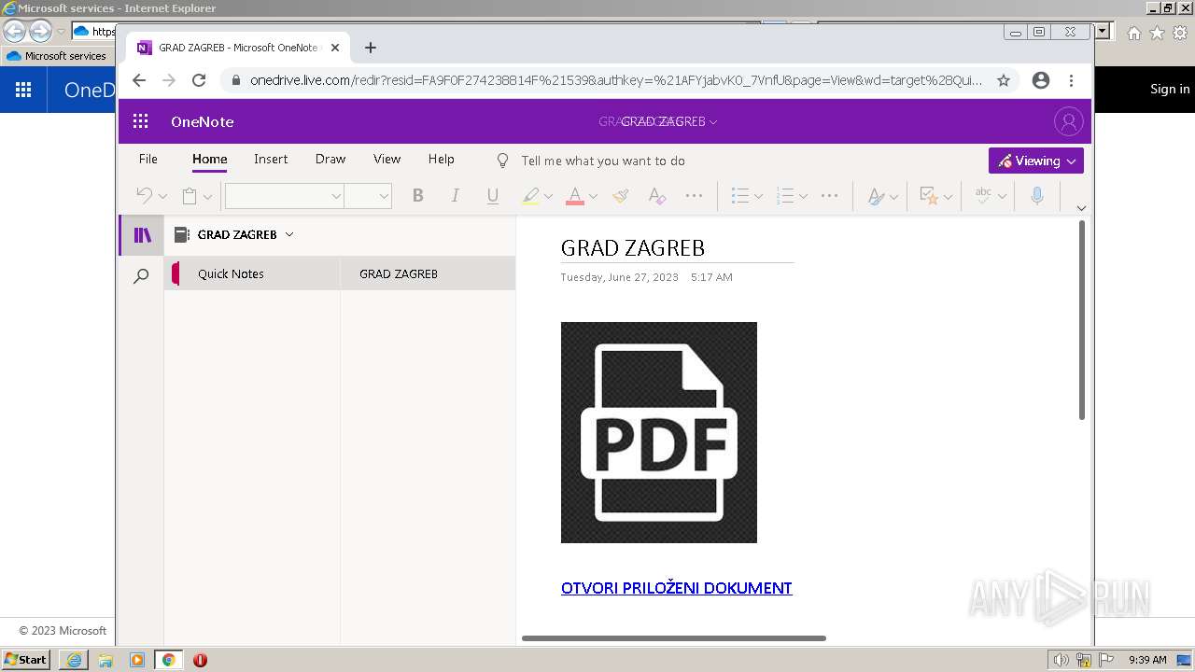This screenshot has height=672, width=1195.
Task: Apply the red font color
Action: pyautogui.click(x=575, y=195)
